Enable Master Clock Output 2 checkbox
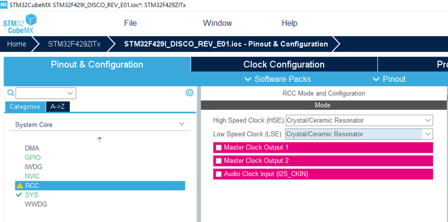The image size is (448, 222). click(x=218, y=161)
